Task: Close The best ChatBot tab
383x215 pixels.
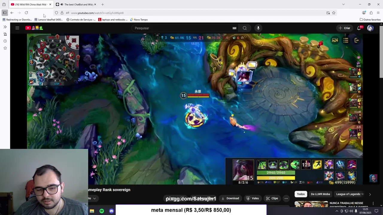Action: point(95,4)
